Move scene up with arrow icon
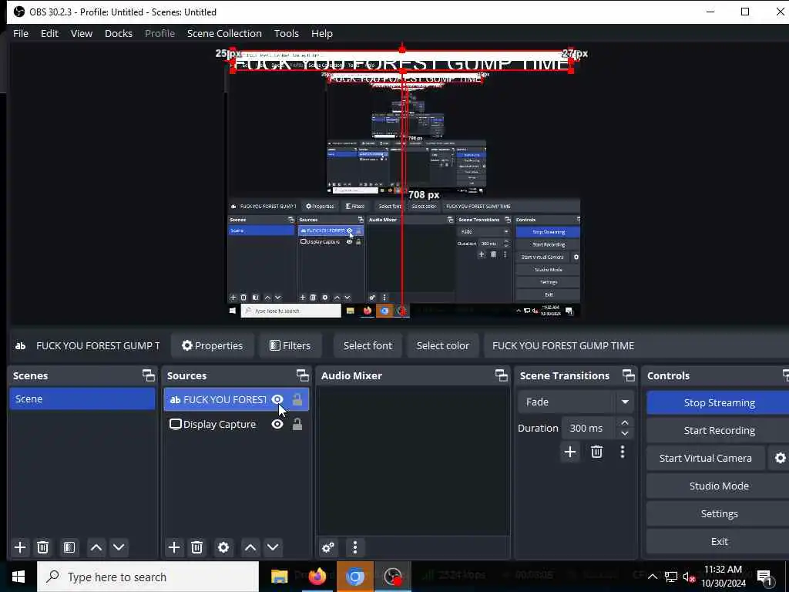The height and width of the screenshot is (592, 789). [96, 547]
